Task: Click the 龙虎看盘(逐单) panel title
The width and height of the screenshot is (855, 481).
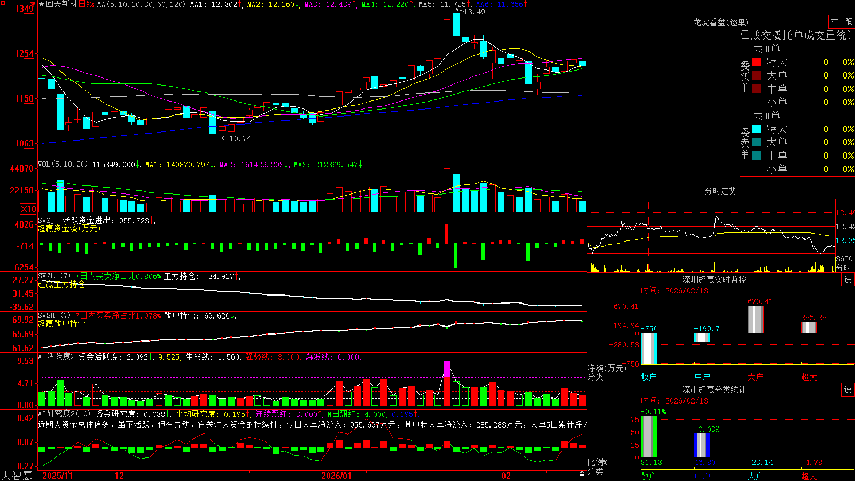Action: 720,22
